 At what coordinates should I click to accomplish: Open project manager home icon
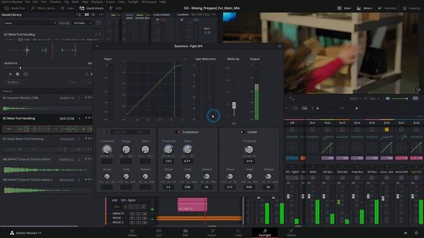405,233
